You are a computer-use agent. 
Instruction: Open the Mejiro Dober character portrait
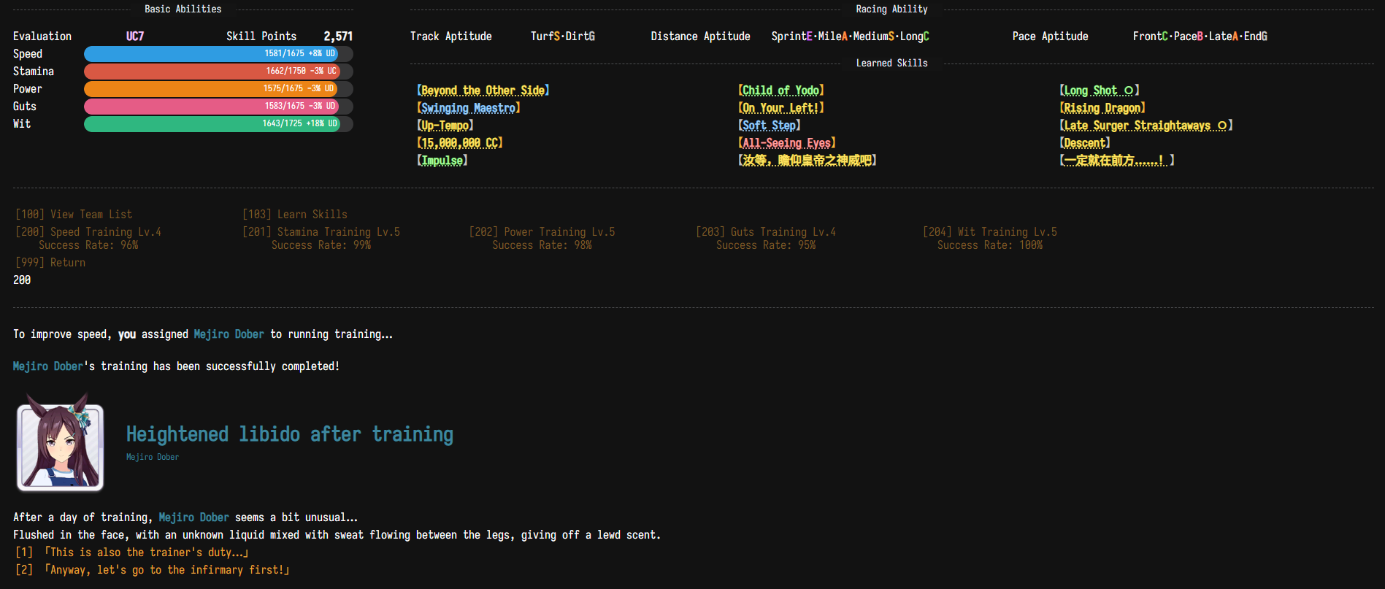click(x=61, y=444)
